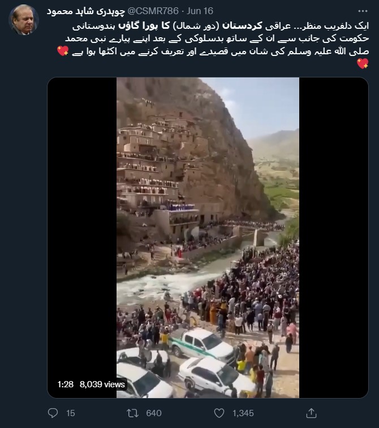The height and width of the screenshot is (428, 379).
Task: Play the embedded village crowd video
Action: [x=208, y=237]
